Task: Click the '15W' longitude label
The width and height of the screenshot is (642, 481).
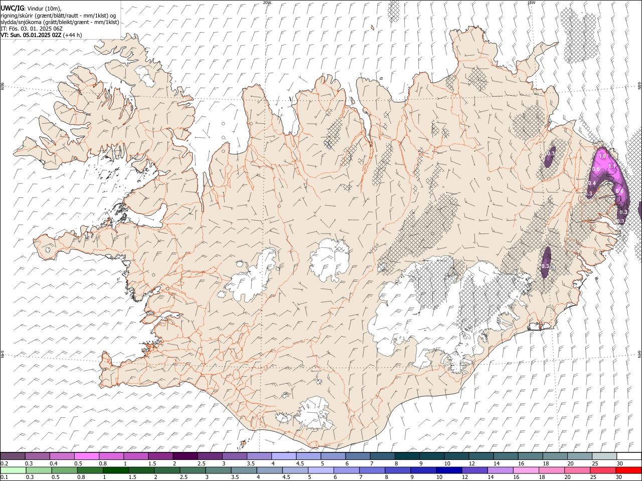Action: (531, 3)
